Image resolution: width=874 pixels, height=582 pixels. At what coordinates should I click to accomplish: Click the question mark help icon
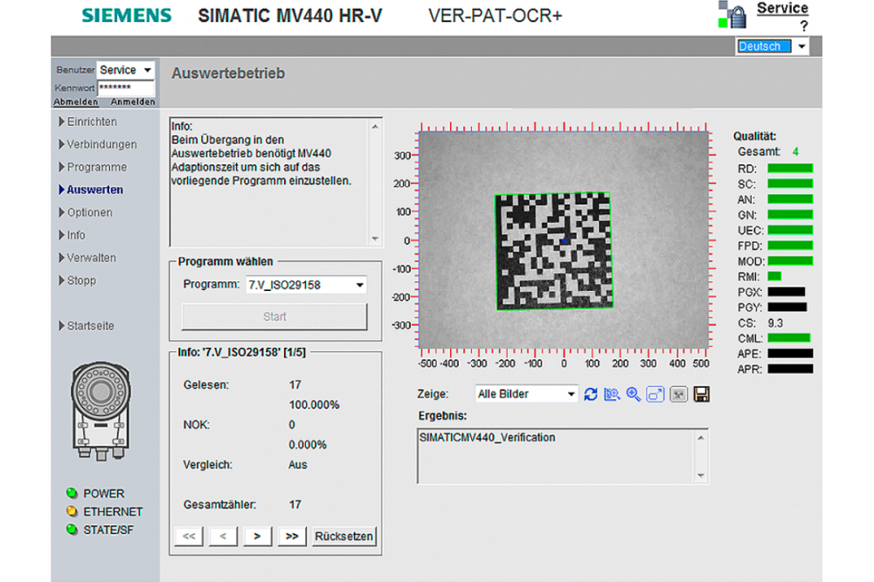tap(803, 26)
